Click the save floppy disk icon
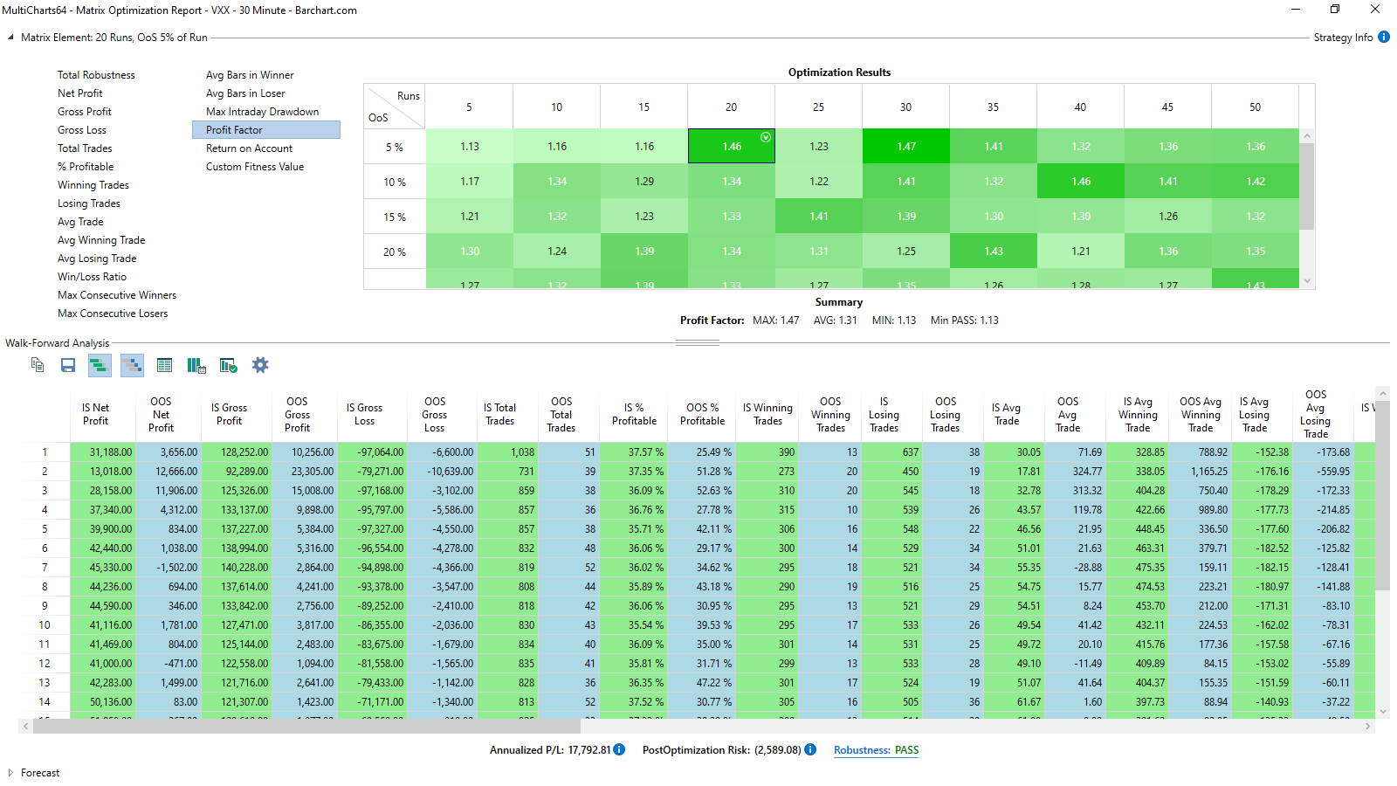 [x=68, y=365]
